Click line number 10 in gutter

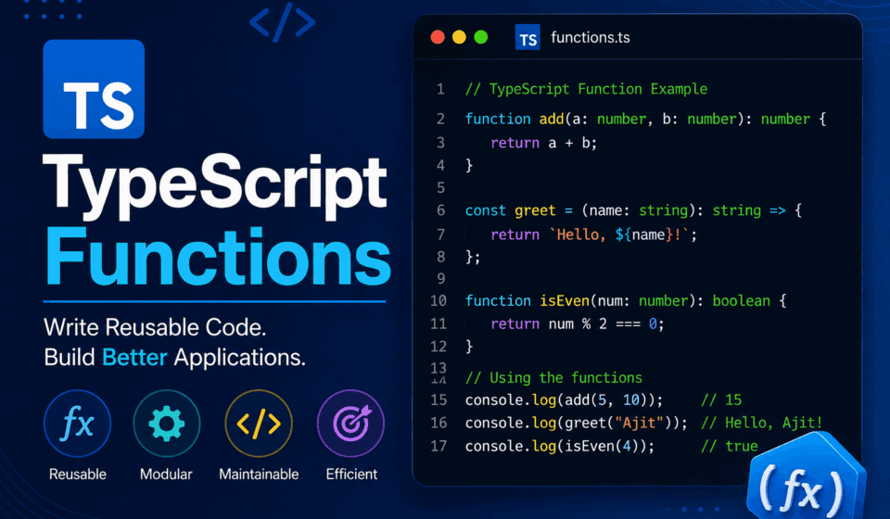[439, 300]
